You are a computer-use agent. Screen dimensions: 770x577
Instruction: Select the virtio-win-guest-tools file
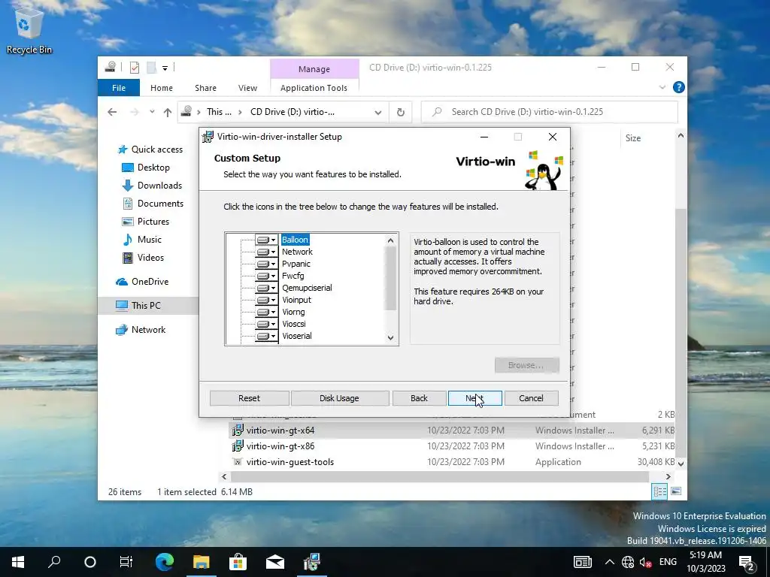click(290, 462)
